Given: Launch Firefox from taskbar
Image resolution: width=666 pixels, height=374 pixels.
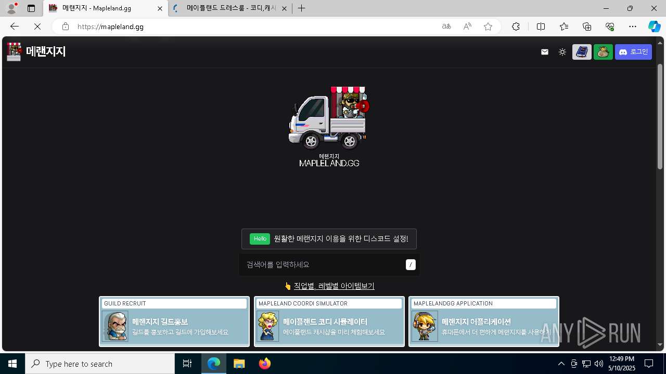Looking at the screenshot, I should (265, 364).
